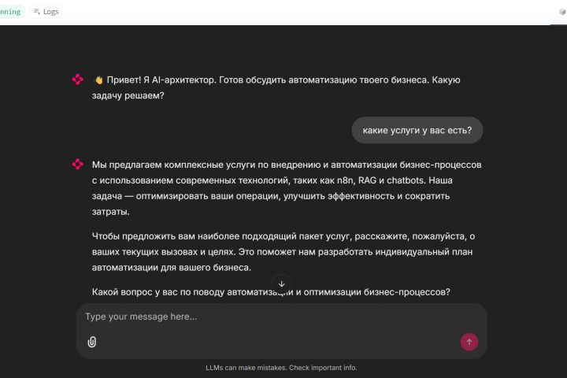Attach a file with the paperclip icon
Image resolution: width=567 pixels, height=378 pixels.
(91, 342)
